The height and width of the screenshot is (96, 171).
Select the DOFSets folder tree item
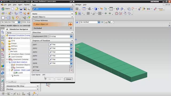click(x=14, y=46)
